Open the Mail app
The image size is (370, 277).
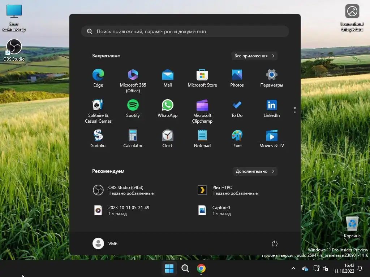168,78
